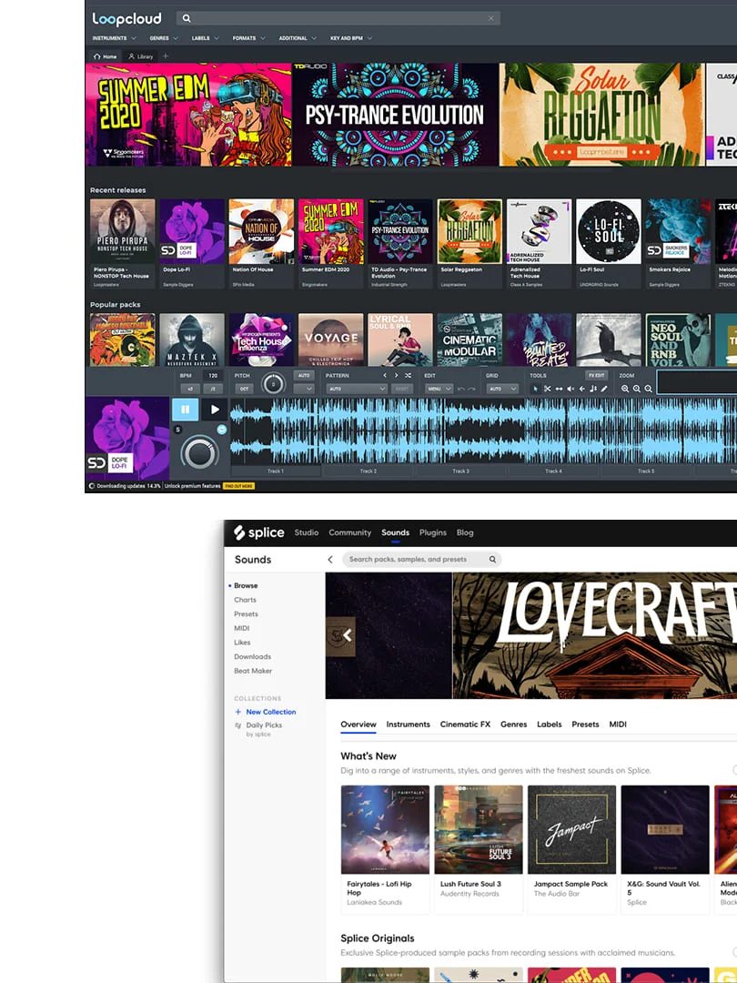Expand the Instruments filter dropdown

point(114,38)
